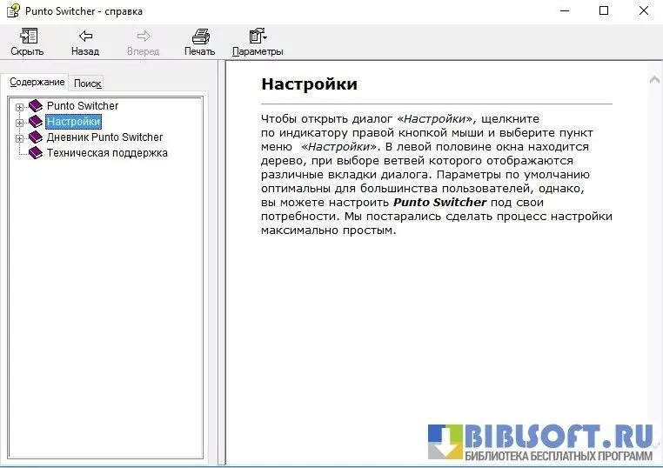Viewport: 663px width, 468px height.
Task: Click the content pane scroll up arrow
Action: click(x=654, y=80)
